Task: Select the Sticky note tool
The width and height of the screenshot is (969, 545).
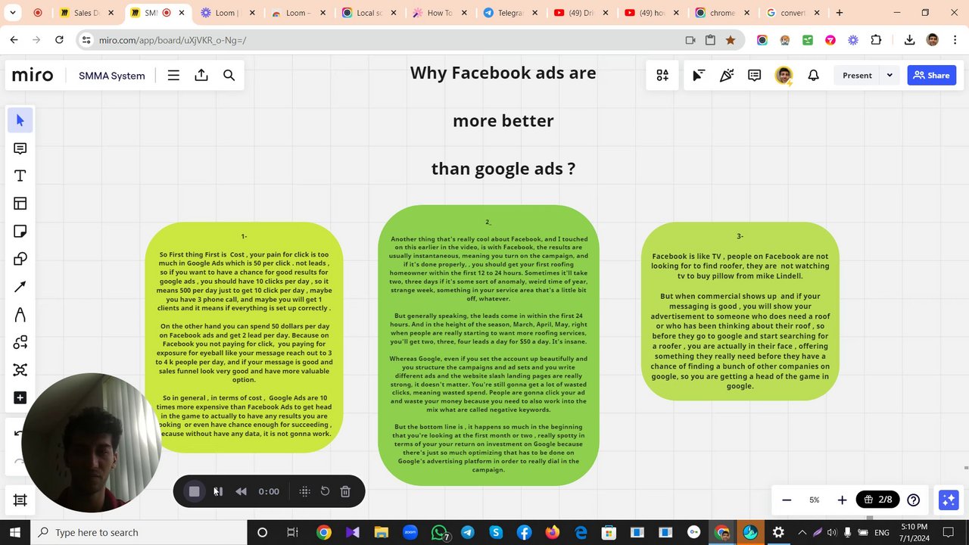Action: coord(20,231)
